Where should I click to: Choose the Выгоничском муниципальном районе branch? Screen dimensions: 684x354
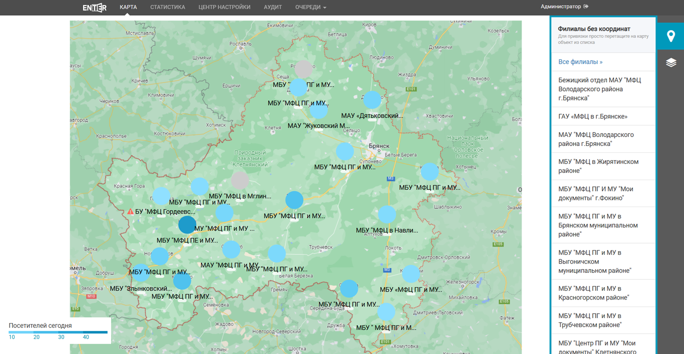click(x=603, y=261)
